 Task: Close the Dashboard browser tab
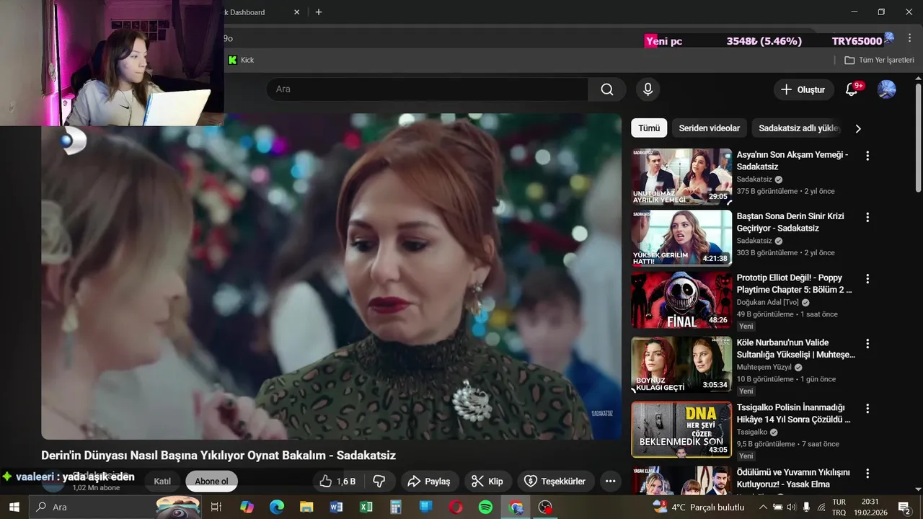point(297,12)
